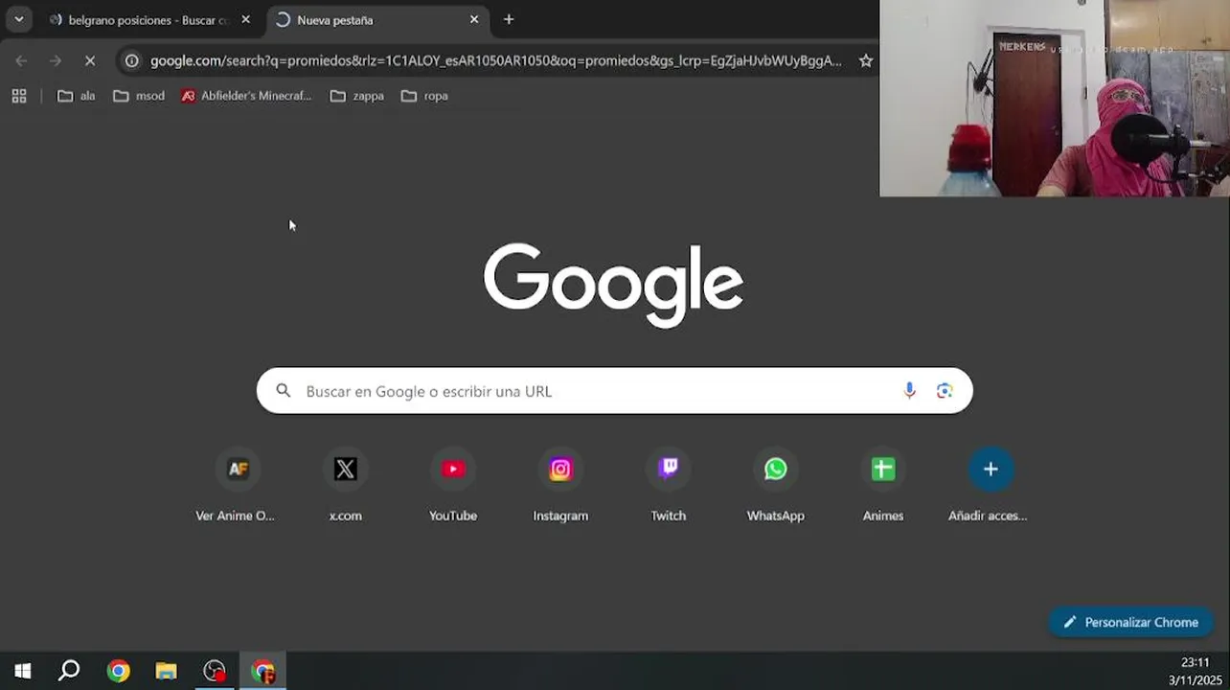
Task: Open the ropa bookmarks folder
Action: coord(424,96)
